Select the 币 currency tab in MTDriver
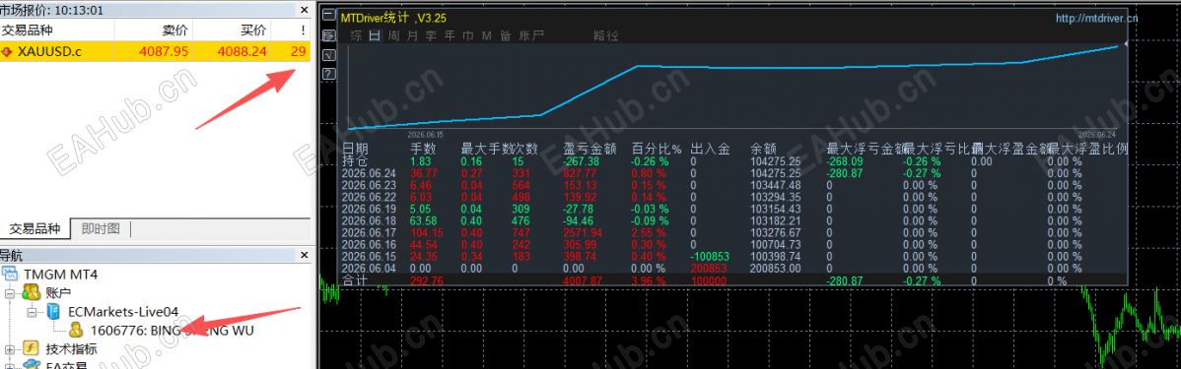1181x369 pixels. tap(468, 35)
